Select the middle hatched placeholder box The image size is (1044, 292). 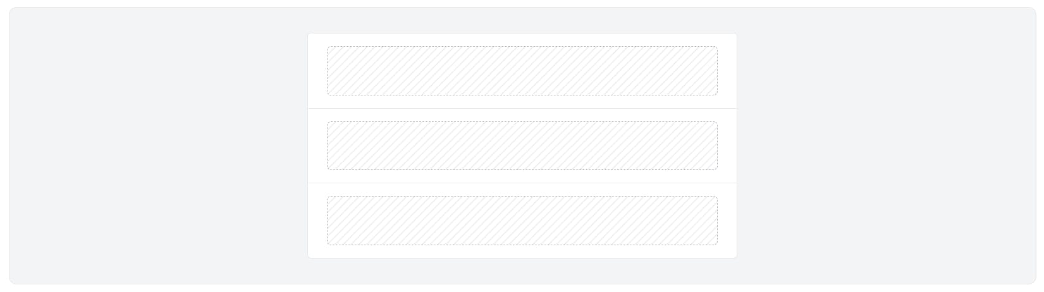coord(522,145)
